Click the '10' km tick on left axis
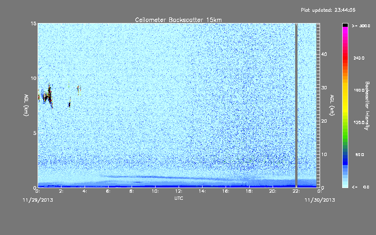376x235 pixels. (33, 78)
